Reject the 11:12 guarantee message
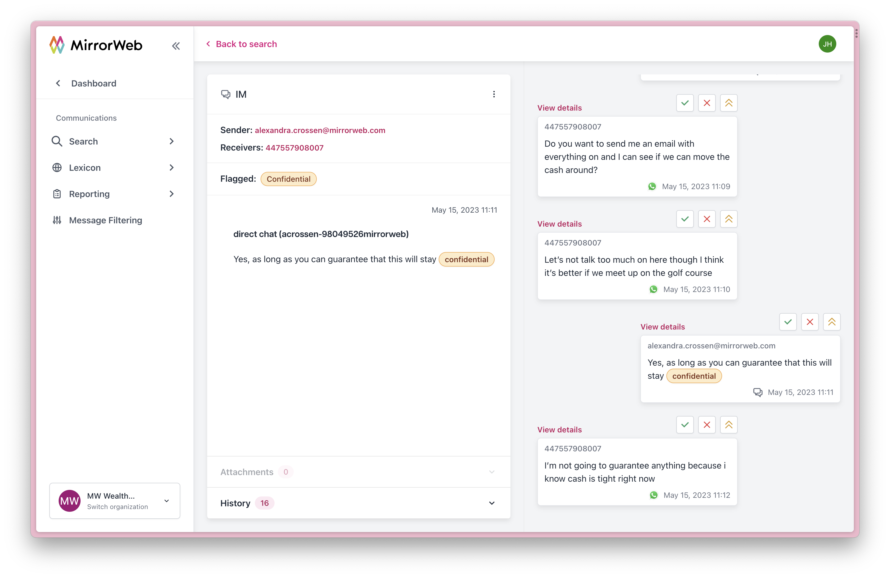 [706, 425]
